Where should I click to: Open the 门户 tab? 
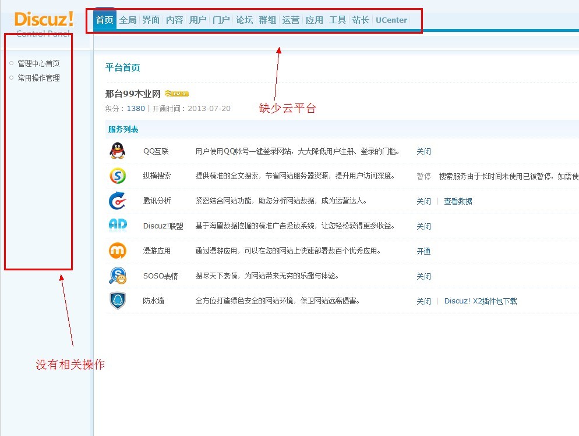click(221, 20)
